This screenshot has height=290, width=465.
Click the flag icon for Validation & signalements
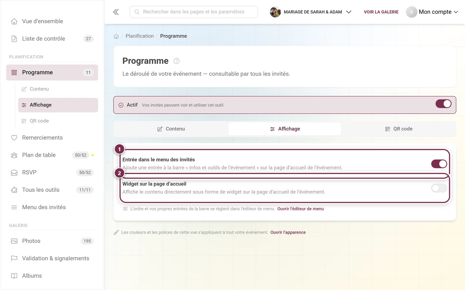[x=14, y=258]
